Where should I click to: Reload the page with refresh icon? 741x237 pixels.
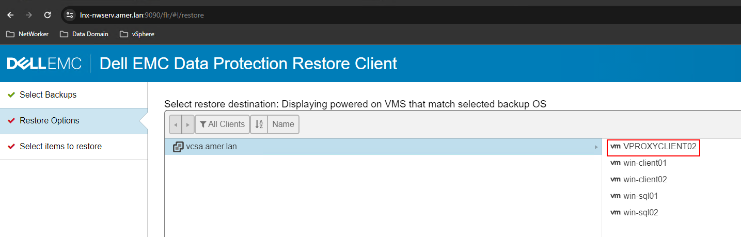pyautogui.click(x=48, y=15)
